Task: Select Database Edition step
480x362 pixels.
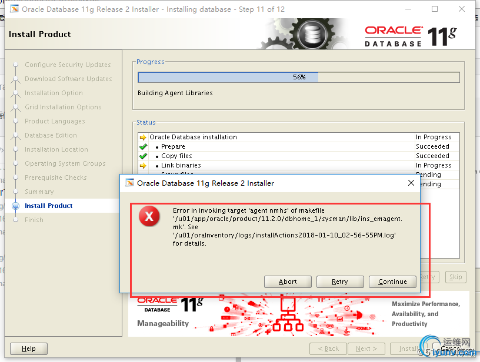Action: [51, 135]
